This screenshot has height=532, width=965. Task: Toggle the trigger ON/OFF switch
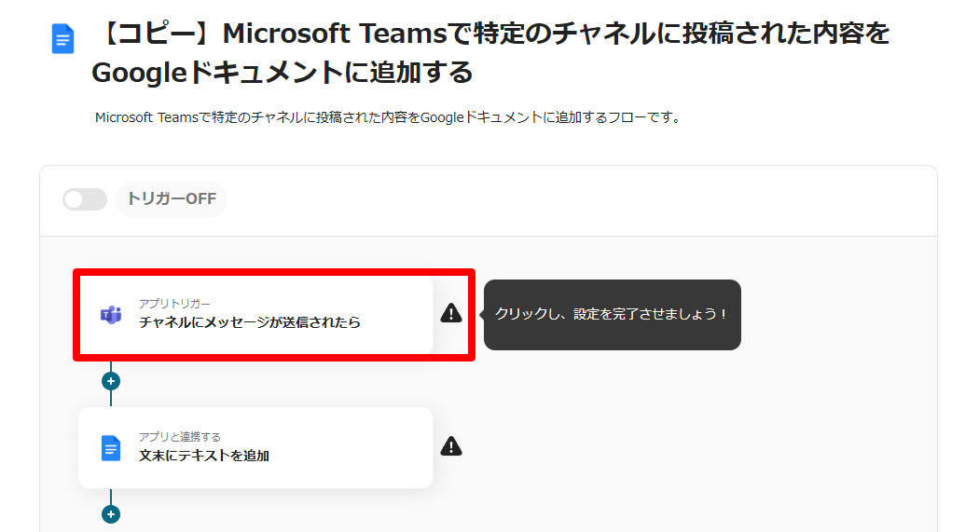coord(84,199)
